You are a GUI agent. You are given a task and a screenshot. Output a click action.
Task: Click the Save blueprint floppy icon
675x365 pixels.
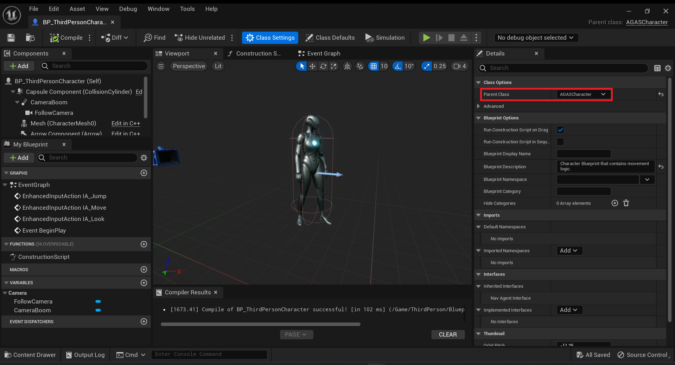pyautogui.click(x=11, y=38)
